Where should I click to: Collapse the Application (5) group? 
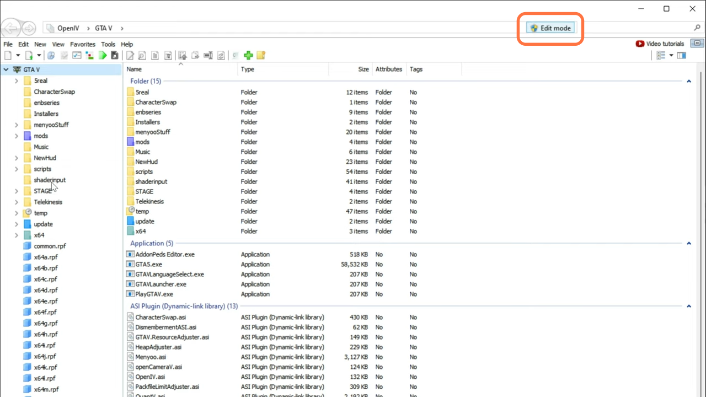click(689, 243)
